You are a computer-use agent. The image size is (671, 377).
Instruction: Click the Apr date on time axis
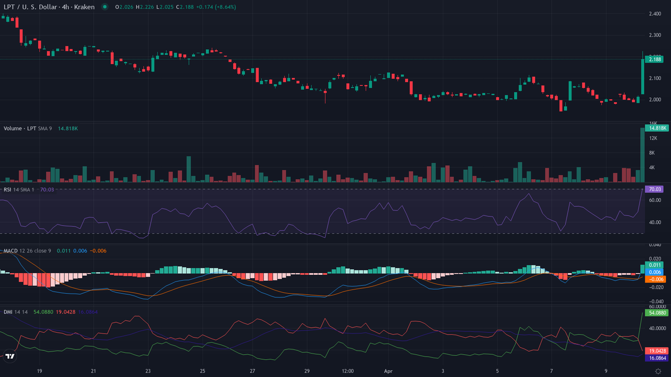point(389,371)
